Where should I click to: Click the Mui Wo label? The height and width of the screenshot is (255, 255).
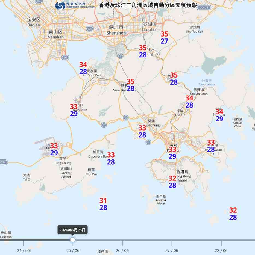click(91, 172)
